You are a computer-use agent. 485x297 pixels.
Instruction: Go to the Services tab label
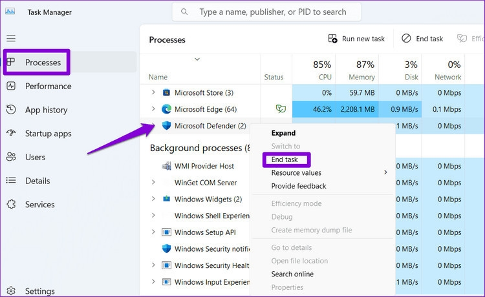coord(40,205)
